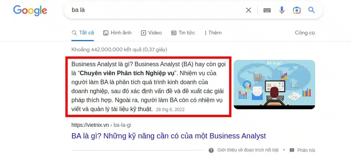Open the BA là gì featured snippet image
Viewport: 351px width, 156px height.
tap(274, 85)
